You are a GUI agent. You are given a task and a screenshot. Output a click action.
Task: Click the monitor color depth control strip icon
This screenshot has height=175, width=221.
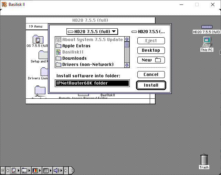(x=35, y=171)
